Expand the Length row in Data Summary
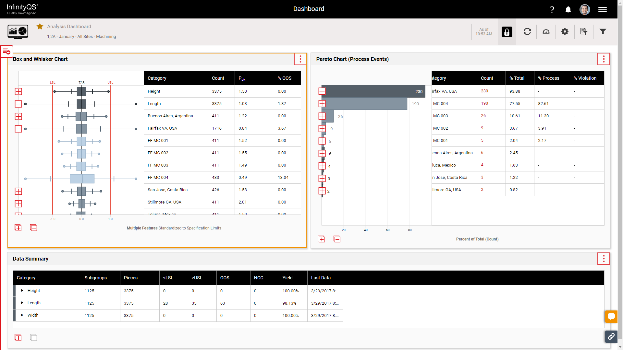This screenshot has height=350, width=623. 22,303
